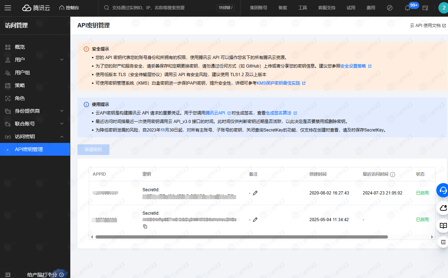Expand the 身份提供商 section chevron

[62, 111]
